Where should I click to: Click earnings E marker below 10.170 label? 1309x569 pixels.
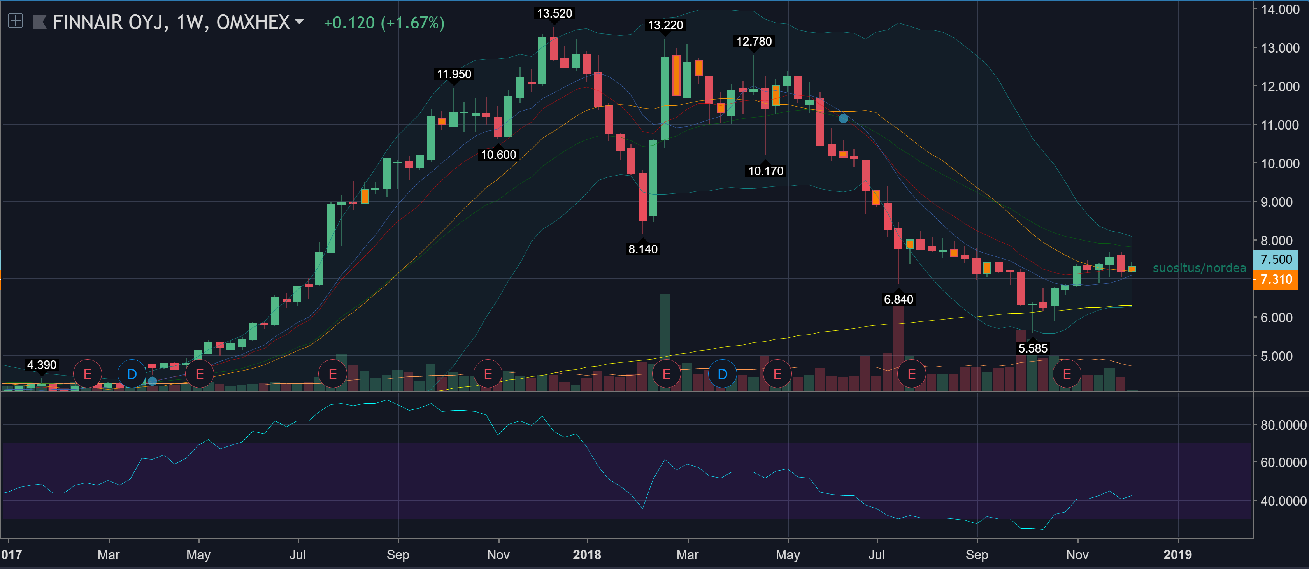click(x=777, y=374)
